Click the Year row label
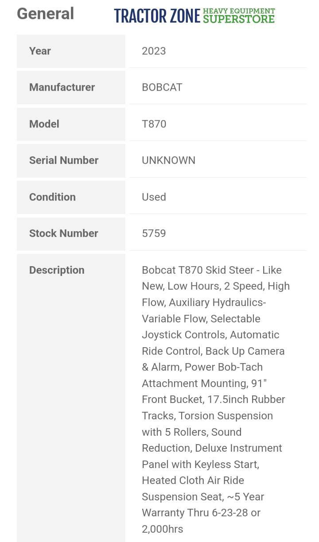319x542 pixels. (x=40, y=51)
